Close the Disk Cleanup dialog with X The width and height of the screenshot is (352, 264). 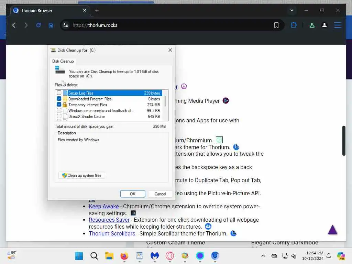click(170, 50)
